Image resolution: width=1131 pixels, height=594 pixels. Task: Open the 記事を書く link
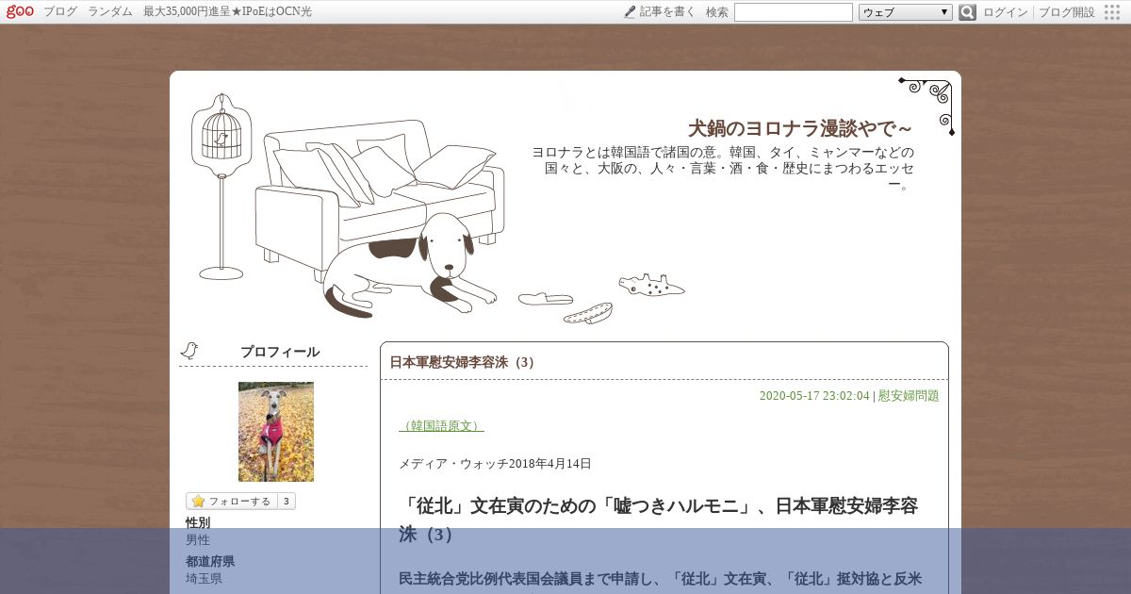pos(667,12)
